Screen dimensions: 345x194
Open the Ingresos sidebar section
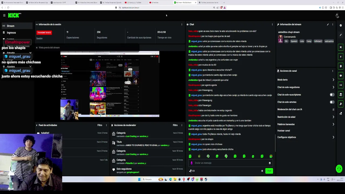17,33
